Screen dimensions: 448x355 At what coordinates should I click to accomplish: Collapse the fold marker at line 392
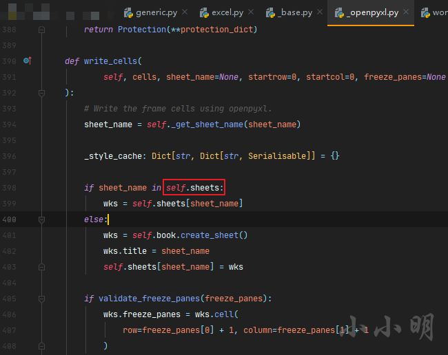click(41, 93)
